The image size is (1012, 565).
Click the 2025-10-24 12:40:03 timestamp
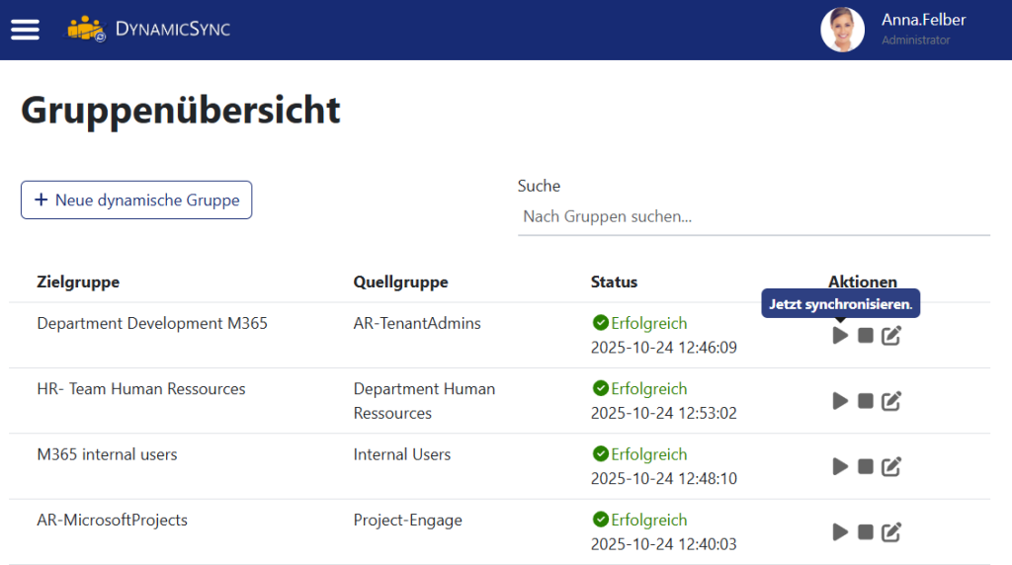pyautogui.click(x=663, y=544)
